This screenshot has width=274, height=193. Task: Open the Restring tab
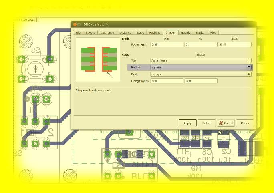tap(155, 32)
